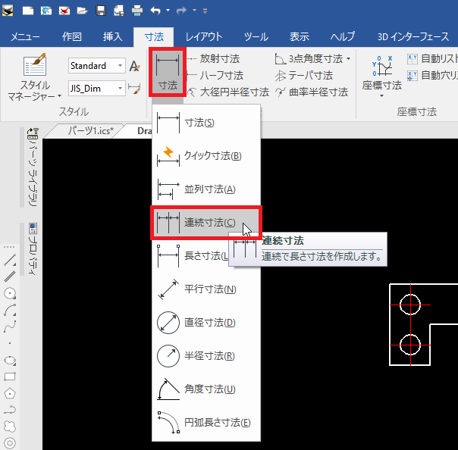Image resolution: width=458 pixels, height=450 pixels.
Task: Choose 角度寸法(U) from dropdown menu
Action: (x=206, y=389)
